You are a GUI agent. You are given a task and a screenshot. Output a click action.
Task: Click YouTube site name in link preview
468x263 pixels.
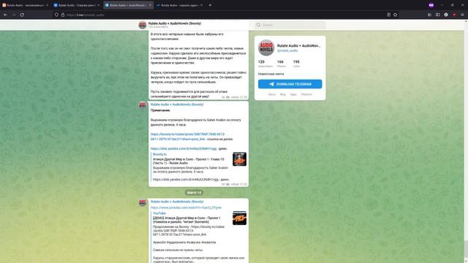(x=159, y=213)
